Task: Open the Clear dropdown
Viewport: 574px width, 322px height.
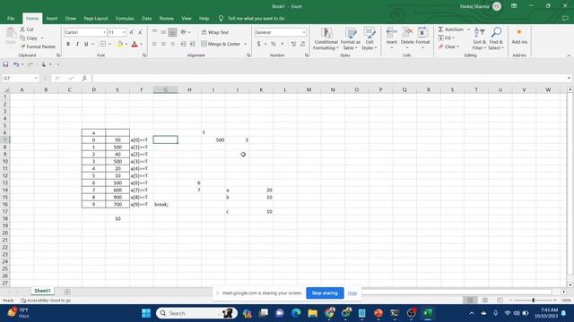Action: point(448,47)
